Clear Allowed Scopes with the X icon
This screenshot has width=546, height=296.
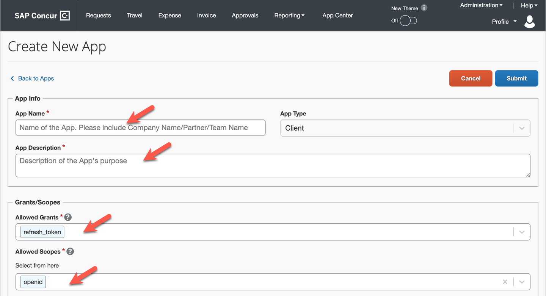pos(505,282)
